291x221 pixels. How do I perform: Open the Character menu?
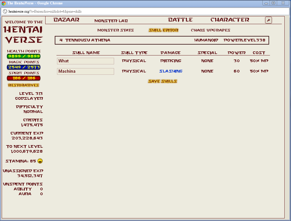230,20
